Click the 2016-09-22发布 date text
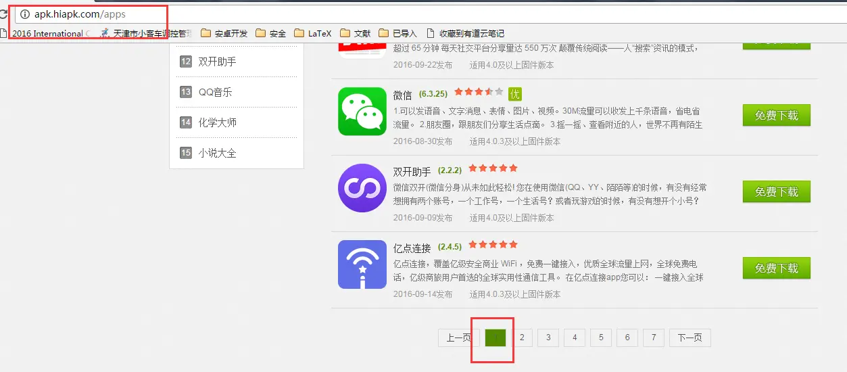The image size is (847, 372). point(423,65)
